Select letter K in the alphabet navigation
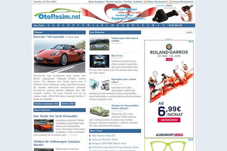The height and width of the screenshot is (151, 227). pyautogui.click(x=102, y=25)
